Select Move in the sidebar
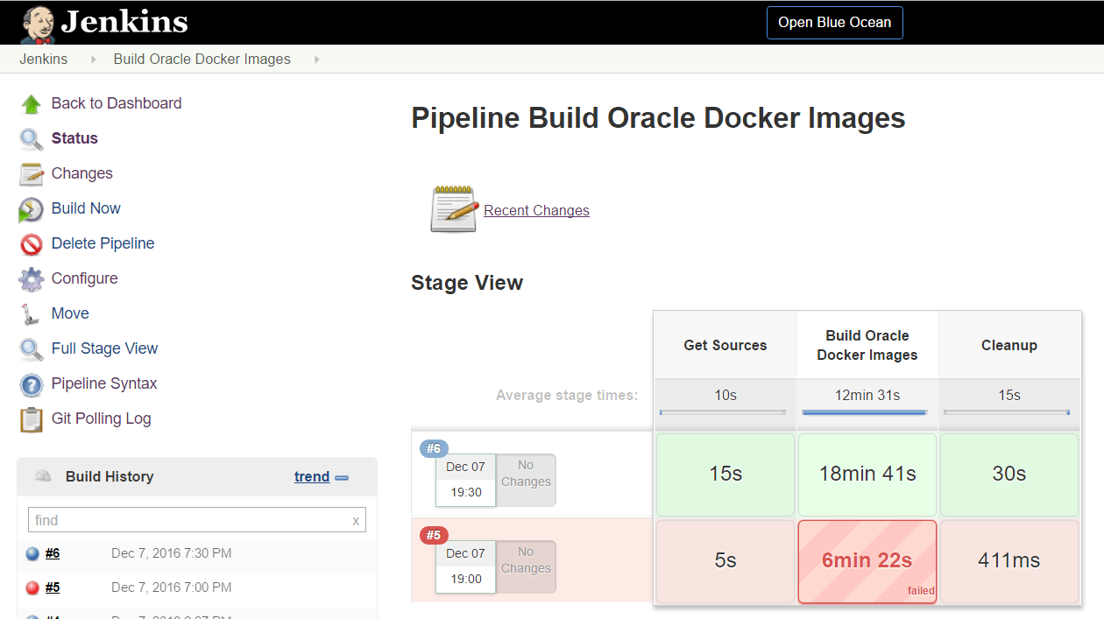The image size is (1104, 619). pyautogui.click(x=70, y=313)
